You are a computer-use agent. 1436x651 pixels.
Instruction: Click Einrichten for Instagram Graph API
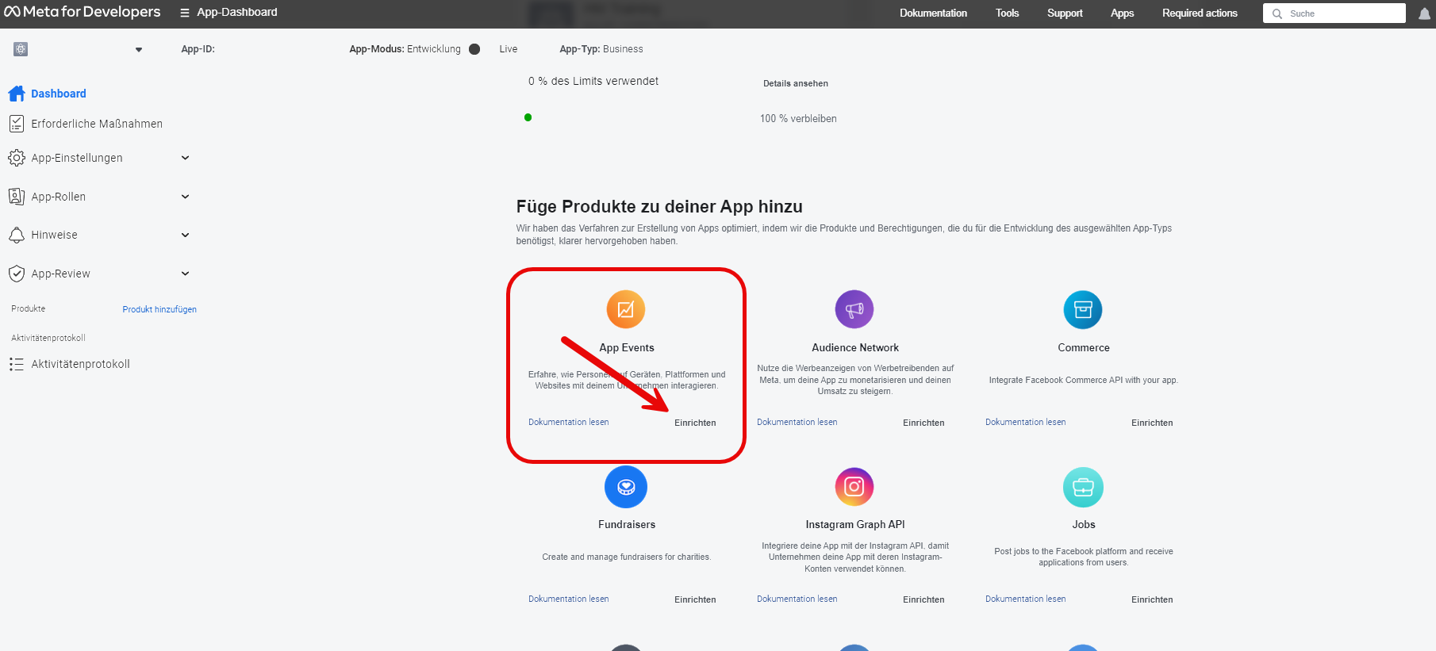point(923,599)
